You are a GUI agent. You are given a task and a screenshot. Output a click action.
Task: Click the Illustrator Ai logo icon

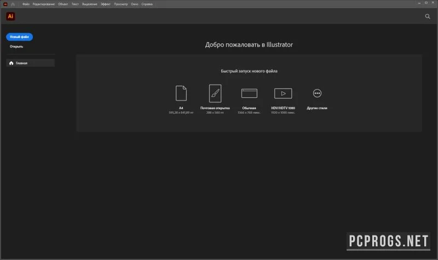[10, 16]
